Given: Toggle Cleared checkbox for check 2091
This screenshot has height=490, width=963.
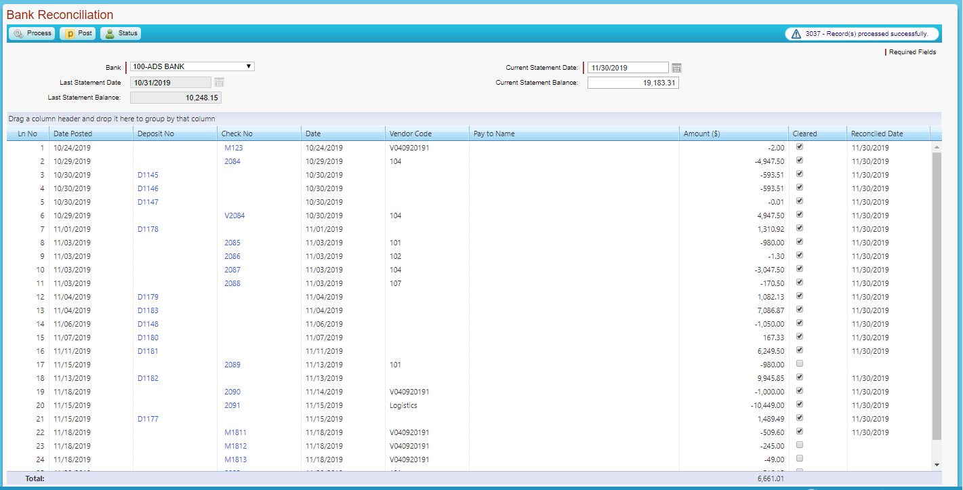Looking at the screenshot, I should coord(800,405).
